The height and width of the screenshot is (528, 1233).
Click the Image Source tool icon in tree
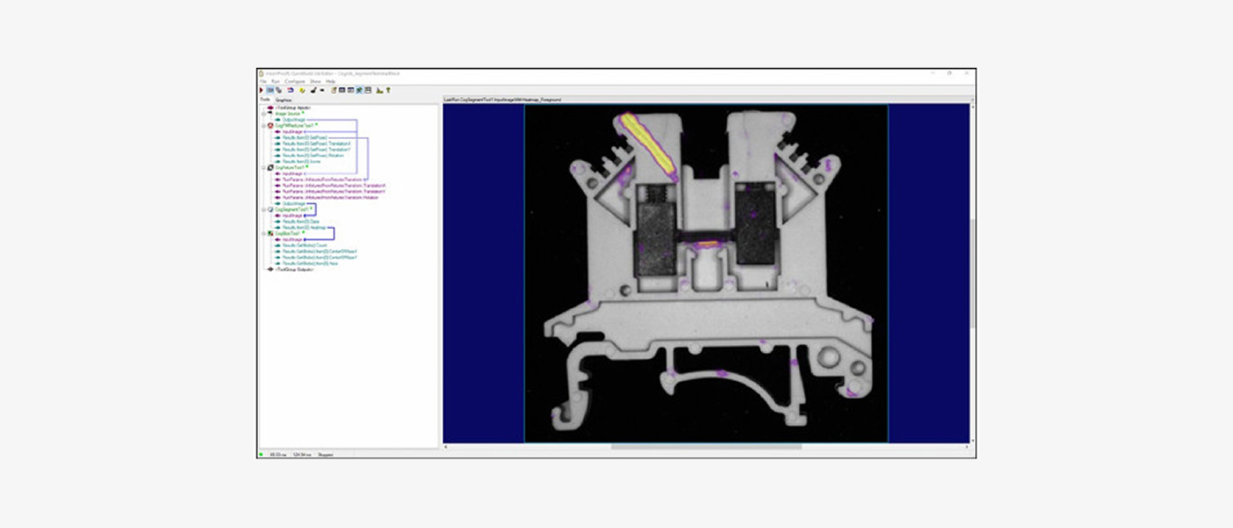270,114
